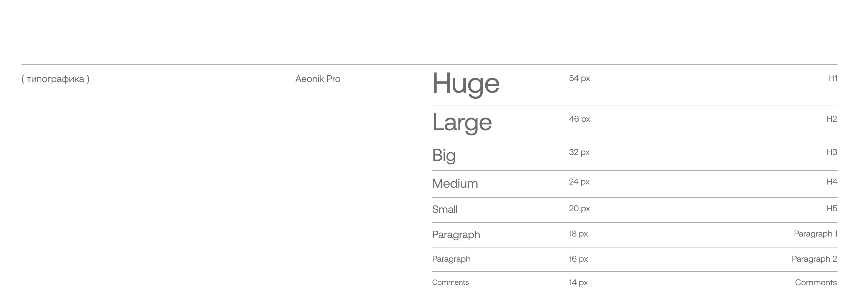Click the H3 style label

click(x=832, y=152)
